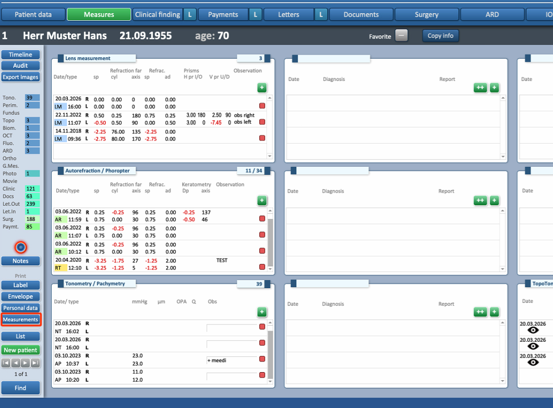Image resolution: width=553 pixels, height=408 pixels.
Task: Open the Timeline view
Action: 20,55
